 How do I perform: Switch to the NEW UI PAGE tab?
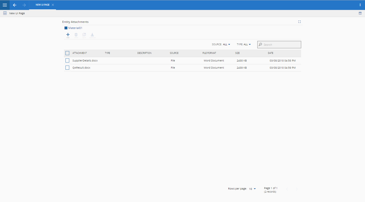(42, 5)
